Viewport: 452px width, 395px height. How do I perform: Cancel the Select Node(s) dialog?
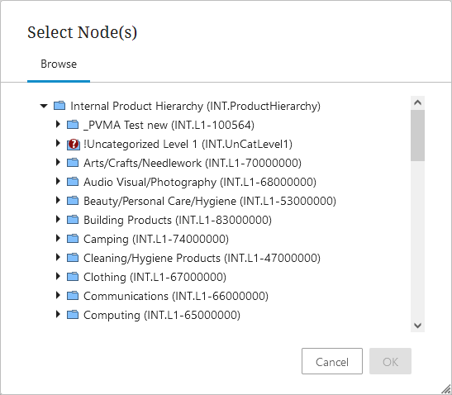click(x=332, y=361)
